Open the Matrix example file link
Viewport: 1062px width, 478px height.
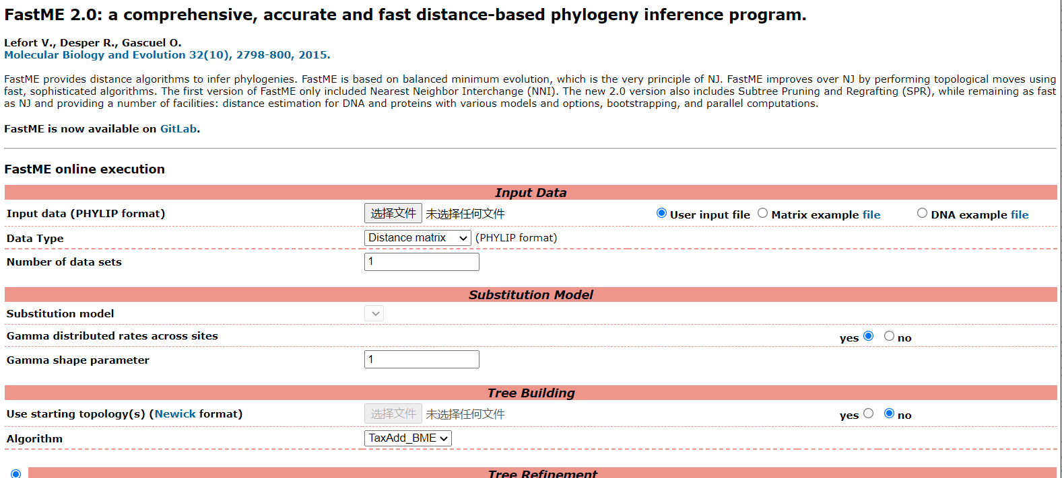click(871, 215)
